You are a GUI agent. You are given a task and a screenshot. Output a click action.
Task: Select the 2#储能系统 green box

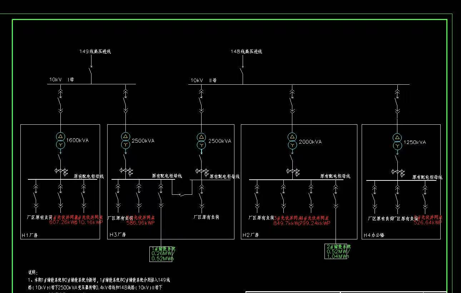coord(336,251)
